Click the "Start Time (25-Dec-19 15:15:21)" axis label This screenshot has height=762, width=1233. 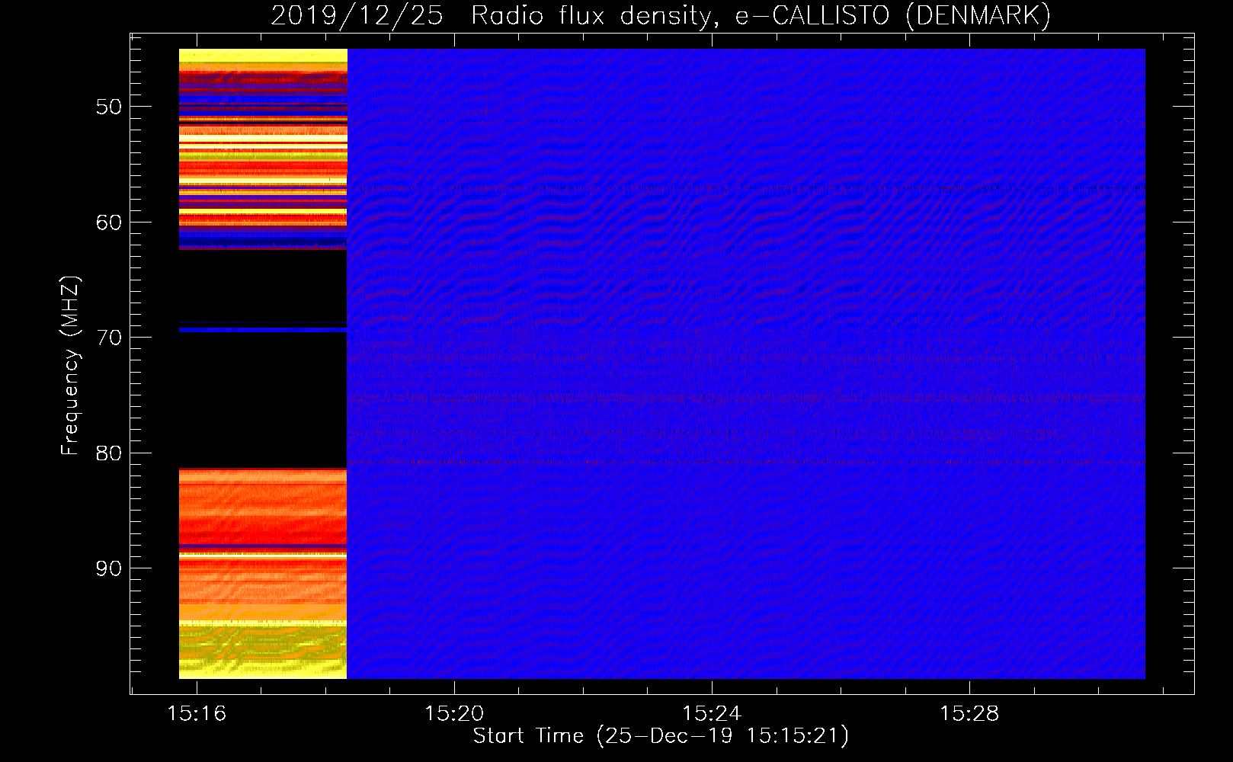(x=661, y=736)
